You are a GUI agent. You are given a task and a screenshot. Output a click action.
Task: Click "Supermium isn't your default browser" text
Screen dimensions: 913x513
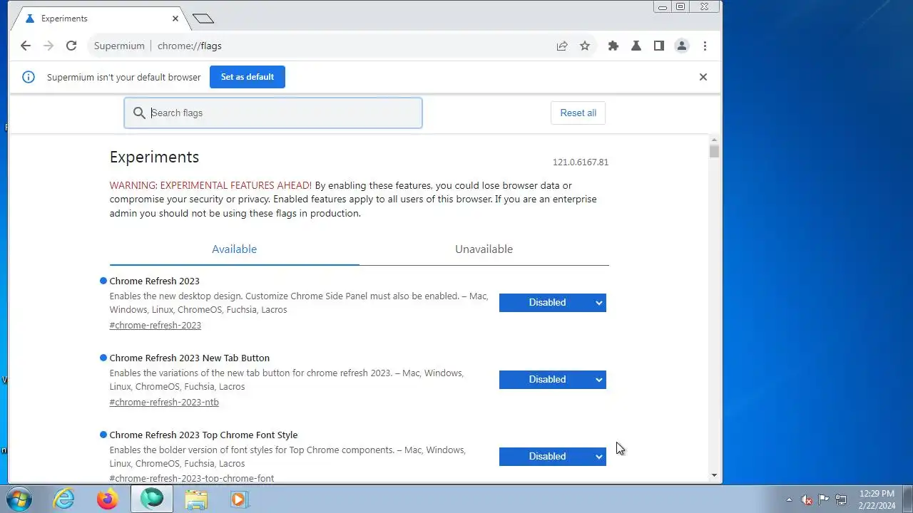[124, 77]
